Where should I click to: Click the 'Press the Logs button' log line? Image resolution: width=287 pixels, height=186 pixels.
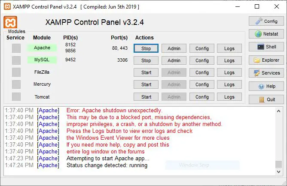coord(129,131)
